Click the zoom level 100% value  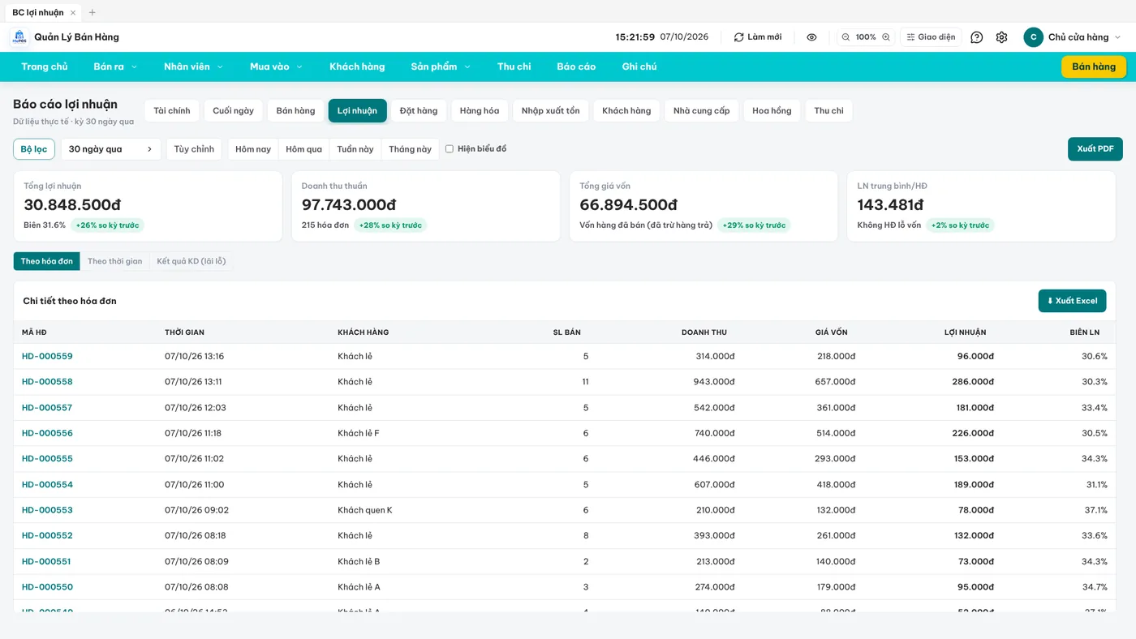866,37
